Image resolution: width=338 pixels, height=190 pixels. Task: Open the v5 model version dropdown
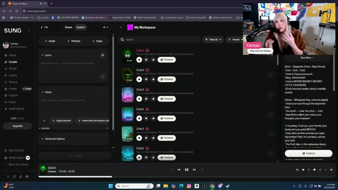click(106, 27)
